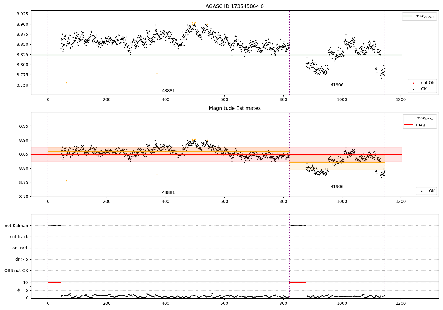The image size is (443, 310).
Task: Click the 10 tick on dr axis
Action: tap(25, 283)
